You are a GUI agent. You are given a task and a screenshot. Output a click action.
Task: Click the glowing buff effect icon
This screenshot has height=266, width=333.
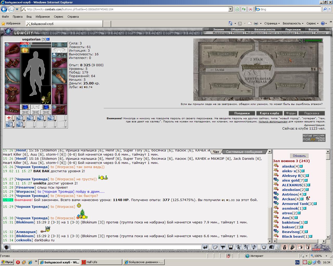tap(25, 50)
